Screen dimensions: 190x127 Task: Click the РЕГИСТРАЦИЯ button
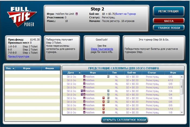click(169, 11)
